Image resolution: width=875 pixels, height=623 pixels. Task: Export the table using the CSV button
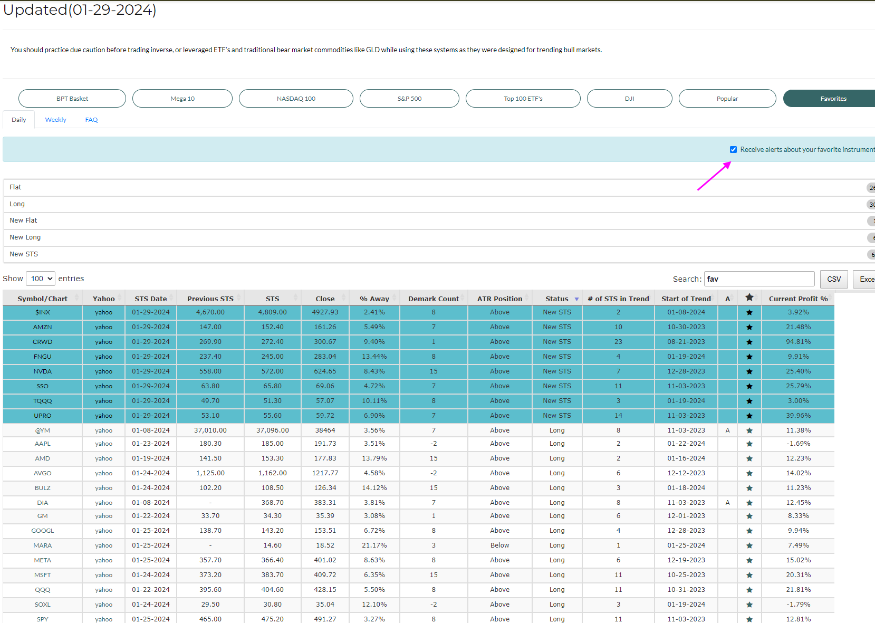pyautogui.click(x=833, y=279)
